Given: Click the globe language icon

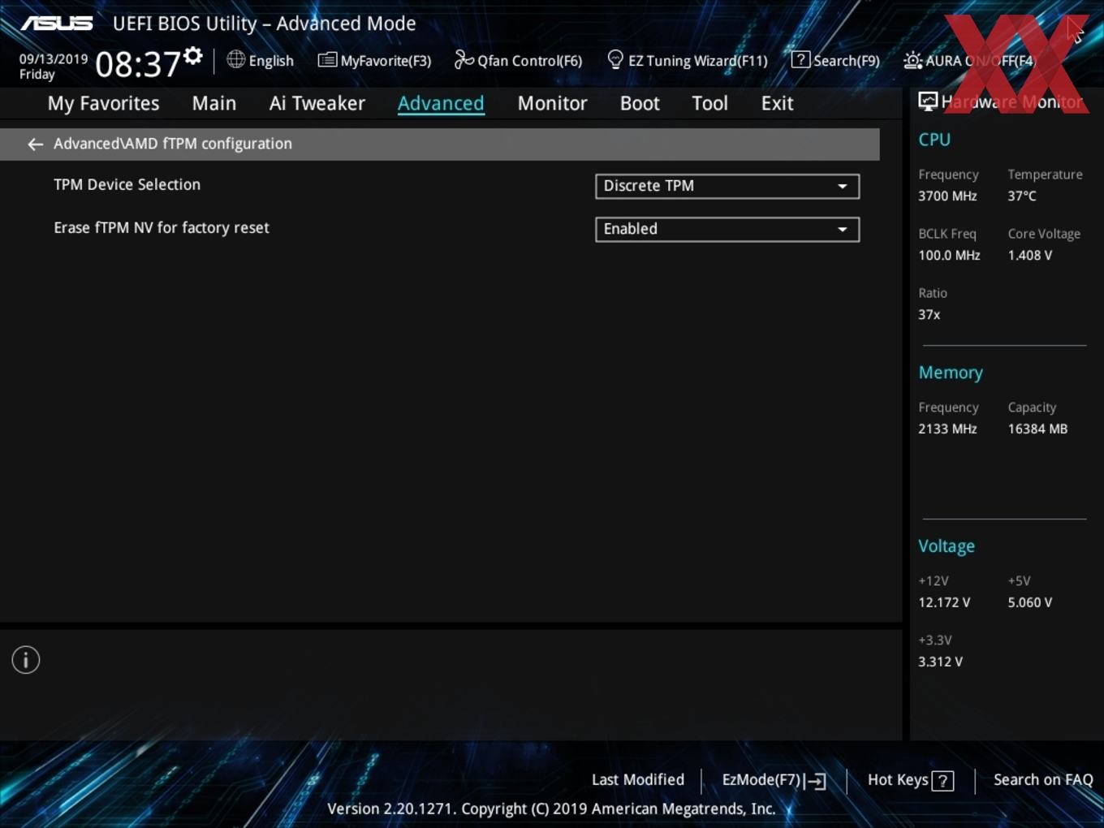Looking at the screenshot, I should (235, 59).
